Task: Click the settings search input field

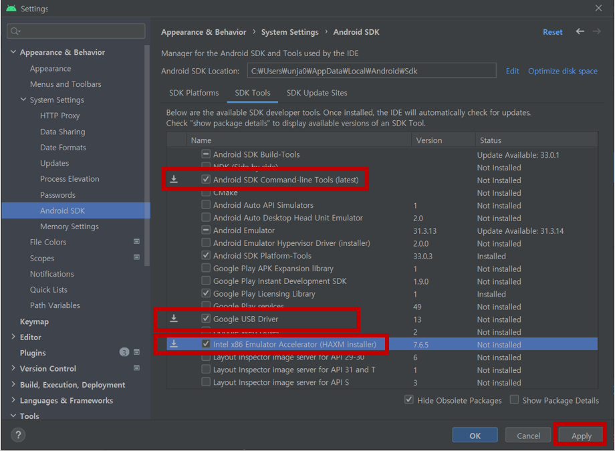Action: tap(76, 31)
